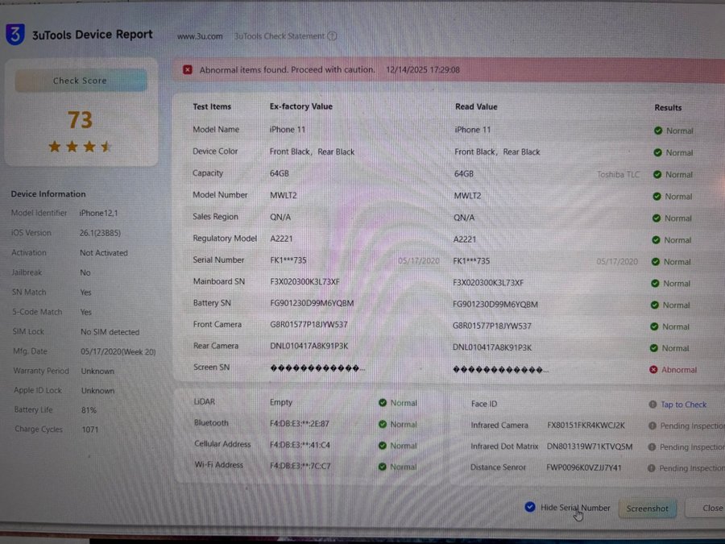Click the green Normal icon for Model Name
This screenshot has height=544, width=725.
(658, 131)
